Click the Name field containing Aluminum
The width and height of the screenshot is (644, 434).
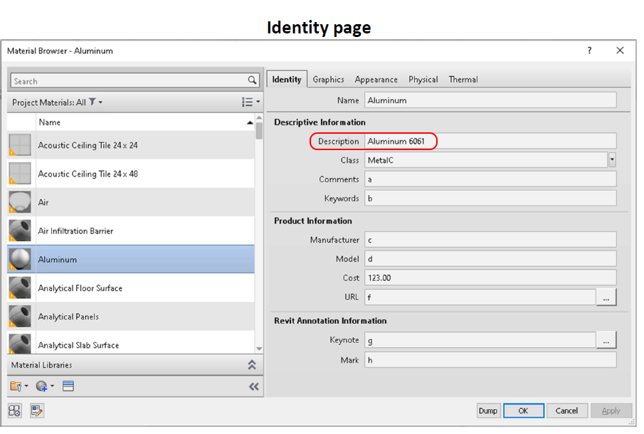pyautogui.click(x=490, y=100)
